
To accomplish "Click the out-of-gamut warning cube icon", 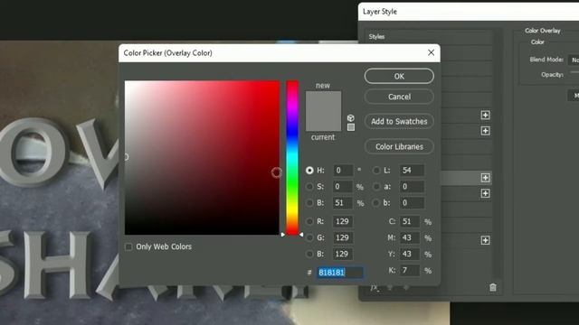I will 350,118.
